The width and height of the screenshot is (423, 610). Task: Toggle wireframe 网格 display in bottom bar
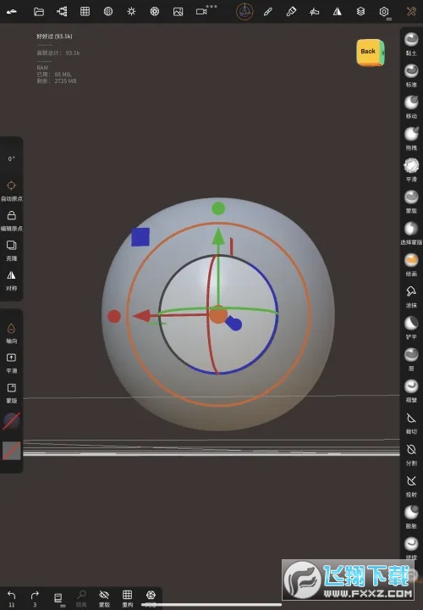tap(151, 598)
